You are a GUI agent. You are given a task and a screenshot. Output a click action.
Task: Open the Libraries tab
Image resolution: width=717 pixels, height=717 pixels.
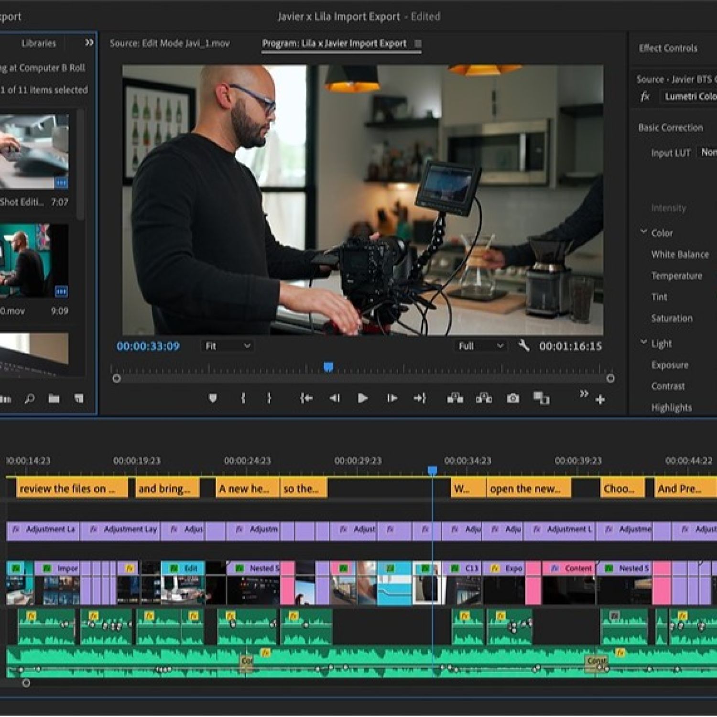point(39,43)
